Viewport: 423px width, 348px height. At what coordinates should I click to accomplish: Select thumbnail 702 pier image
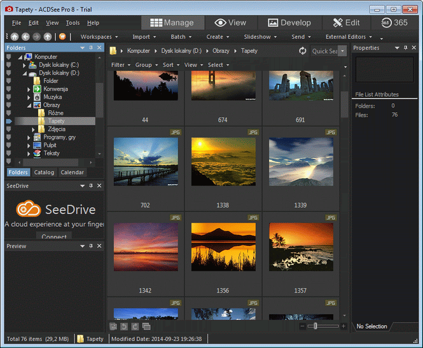click(146, 161)
